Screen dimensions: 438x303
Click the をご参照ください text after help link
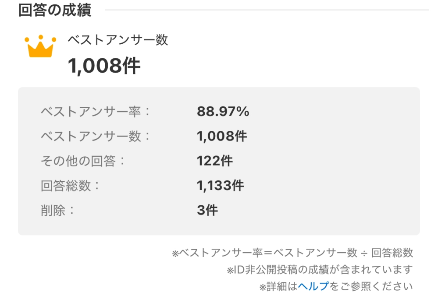371,286
